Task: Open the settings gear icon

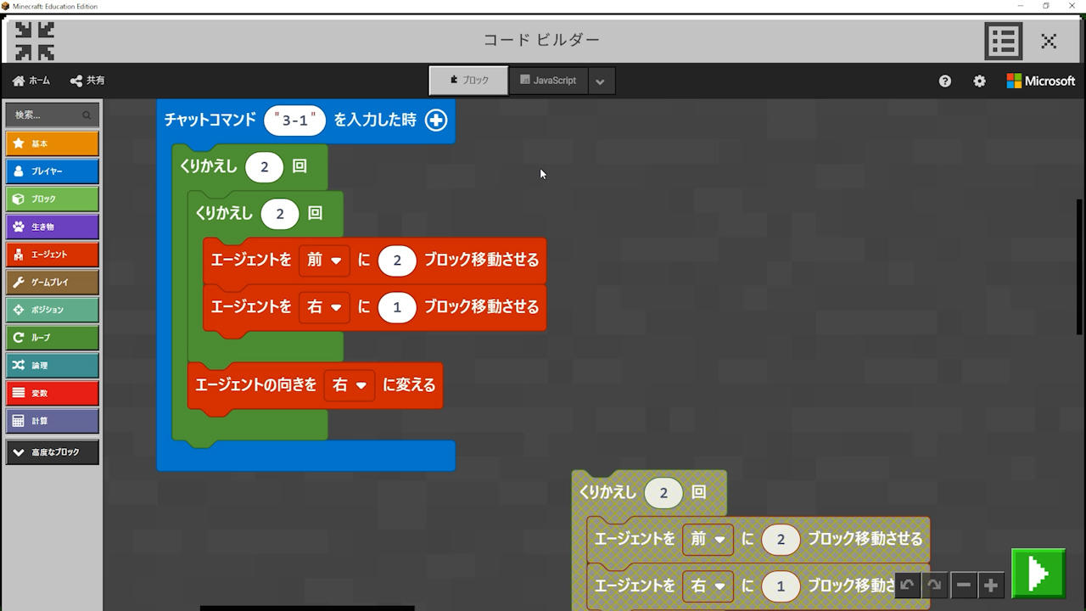Action: coord(979,81)
